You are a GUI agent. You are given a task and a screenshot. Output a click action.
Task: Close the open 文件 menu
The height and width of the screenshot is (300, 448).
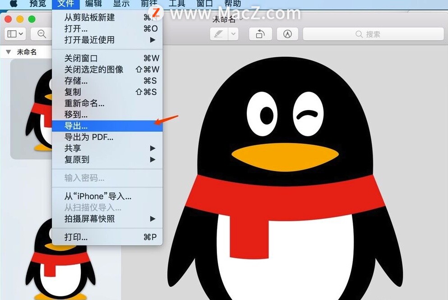tap(65, 4)
